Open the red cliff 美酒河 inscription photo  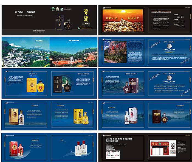pos(115,52)
